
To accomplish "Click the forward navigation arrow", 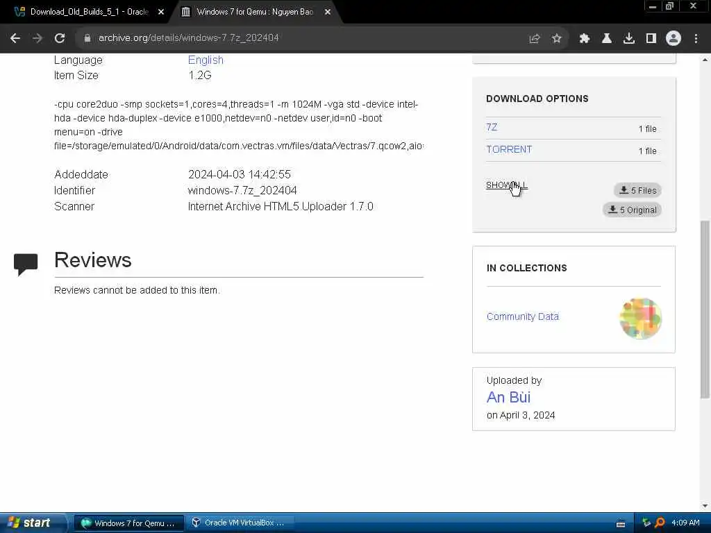I will (x=37, y=38).
